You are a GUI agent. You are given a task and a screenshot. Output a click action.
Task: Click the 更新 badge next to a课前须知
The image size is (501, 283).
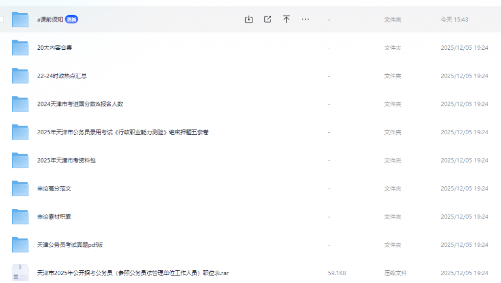(x=71, y=20)
